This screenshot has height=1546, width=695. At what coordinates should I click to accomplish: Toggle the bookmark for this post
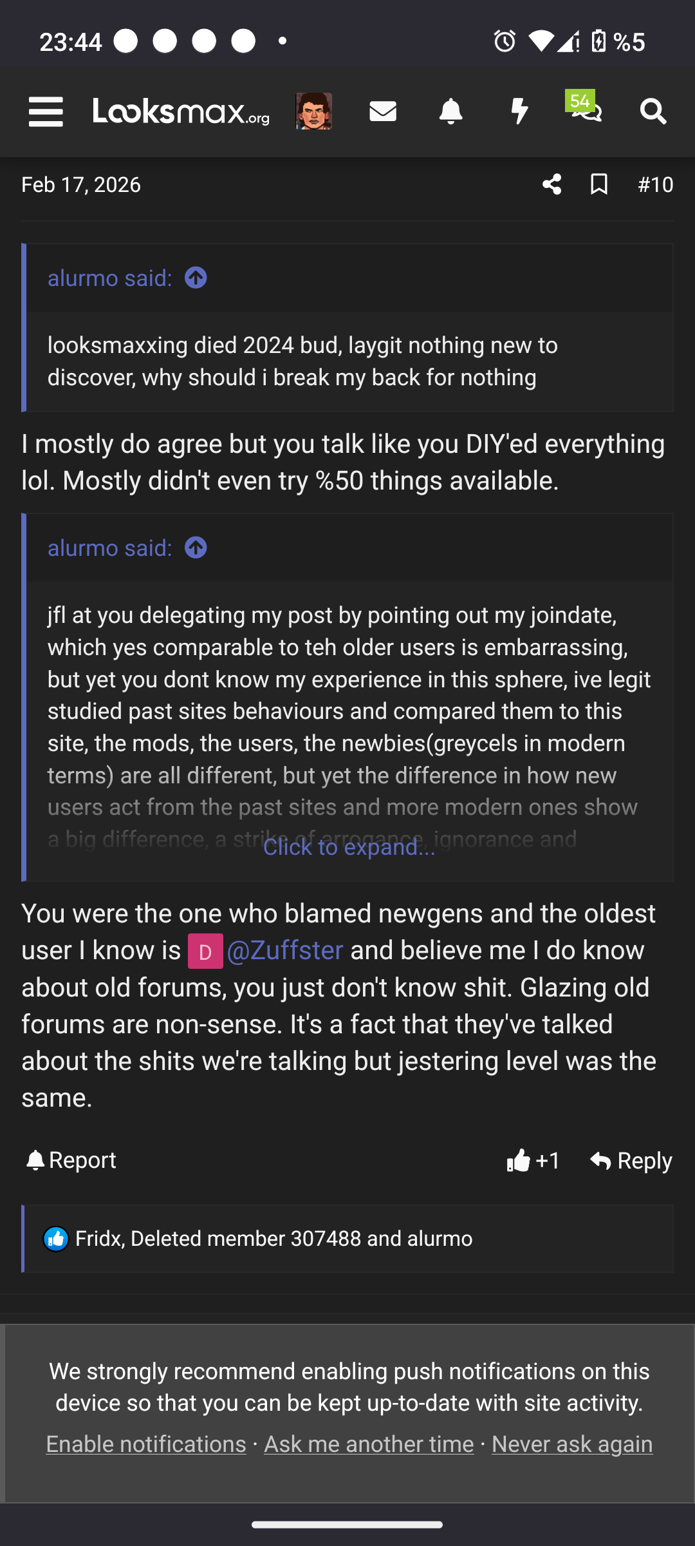pos(599,185)
